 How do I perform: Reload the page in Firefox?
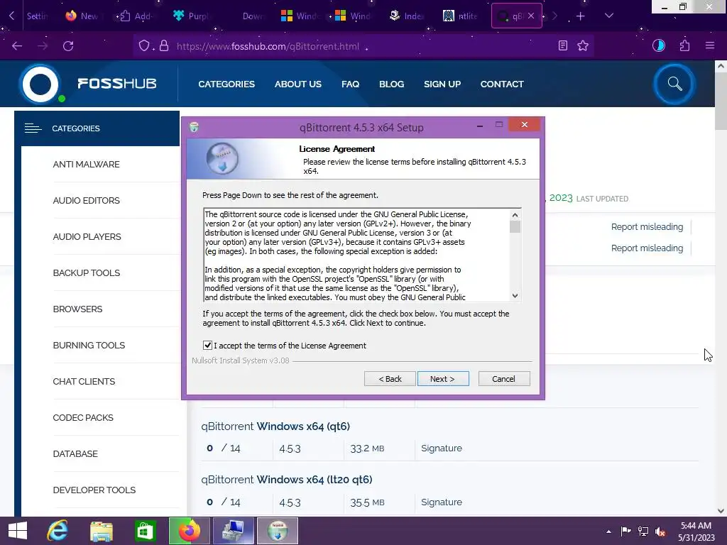(x=68, y=46)
